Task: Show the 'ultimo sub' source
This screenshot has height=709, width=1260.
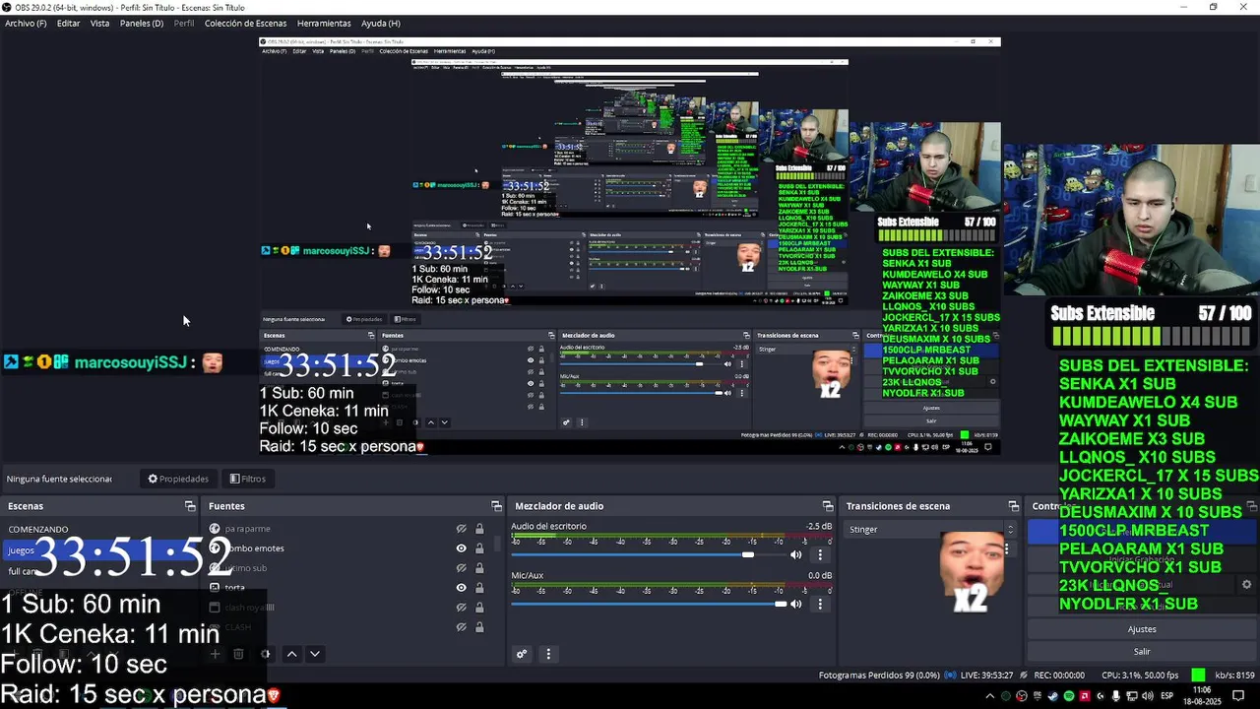Action: (461, 568)
